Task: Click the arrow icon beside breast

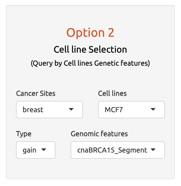Action: [71, 109]
